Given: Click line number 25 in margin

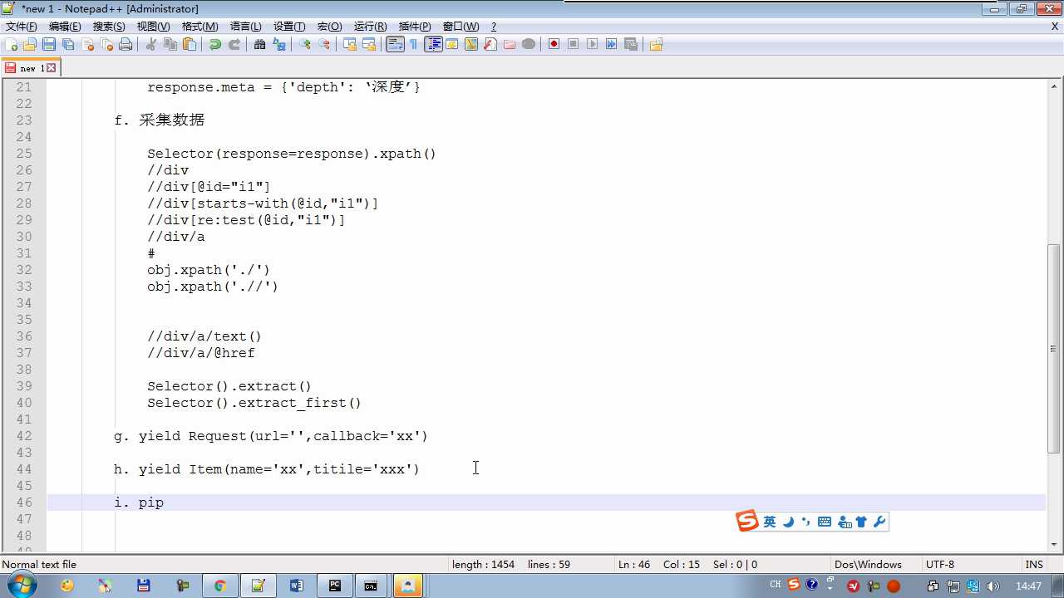Looking at the screenshot, I should pyautogui.click(x=23, y=154).
